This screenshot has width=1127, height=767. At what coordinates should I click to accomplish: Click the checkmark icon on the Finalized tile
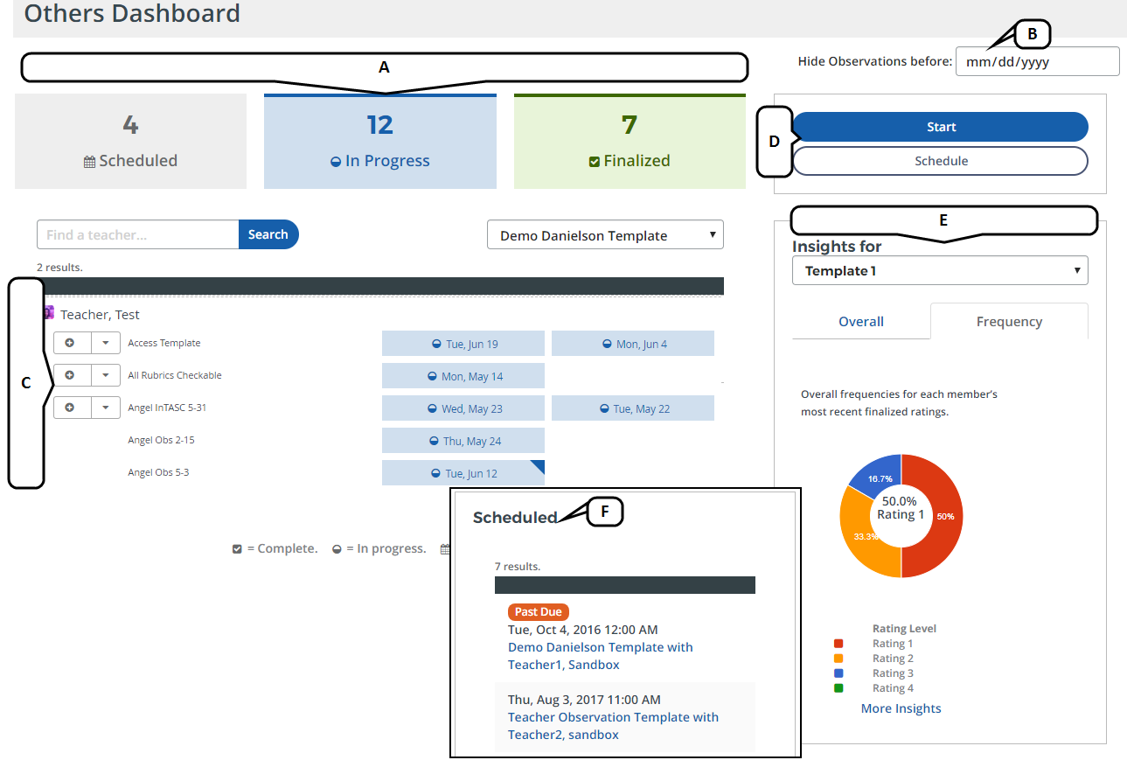[595, 162]
